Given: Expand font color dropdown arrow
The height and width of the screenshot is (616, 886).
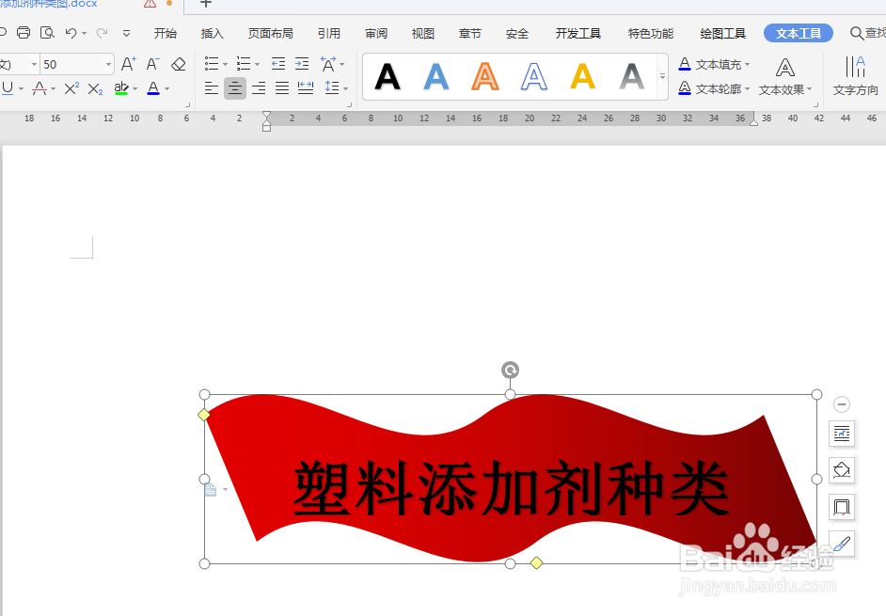Looking at the screenshot, I should coord(166,88).
